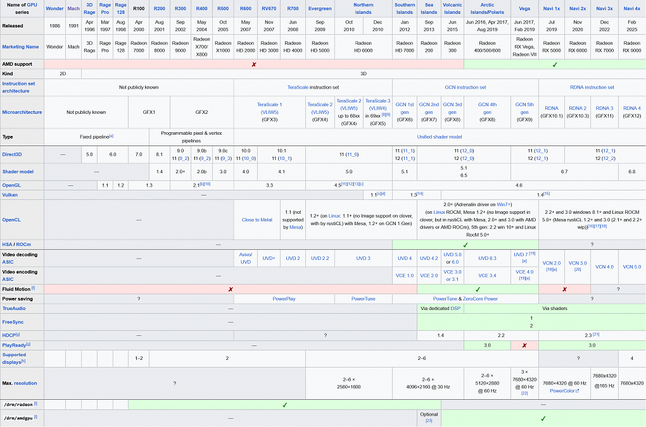Click the TeraScale 1 (VLIW5) link

coord(269,108)
